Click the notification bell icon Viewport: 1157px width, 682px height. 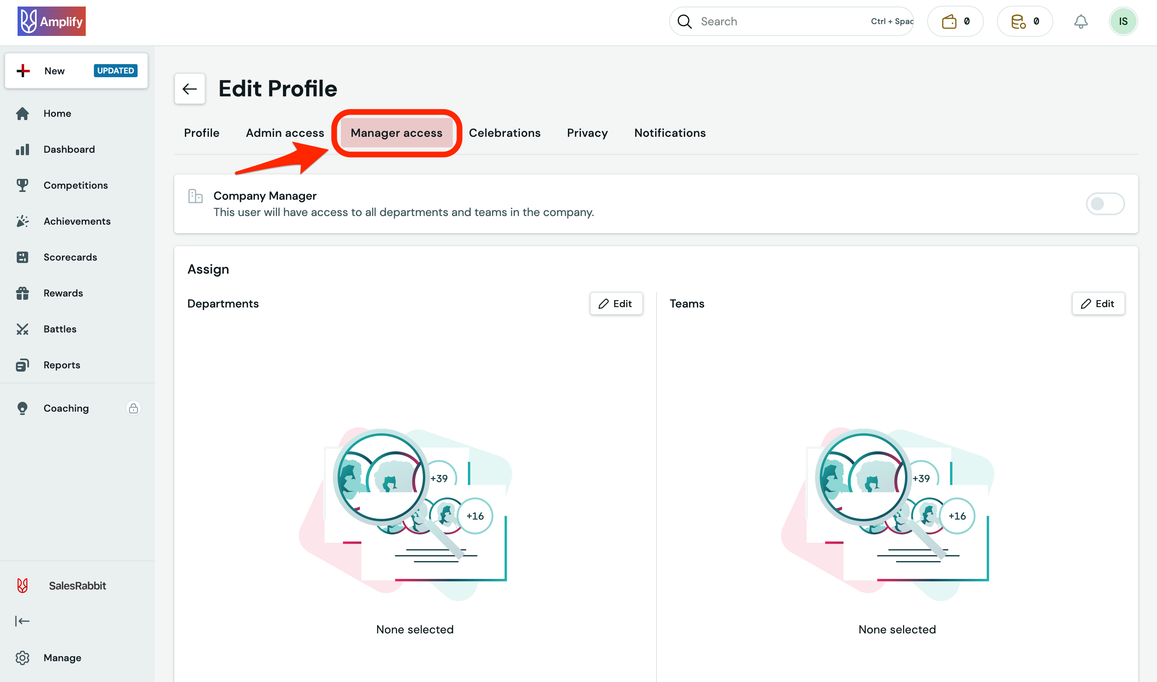coord(1080,22)
